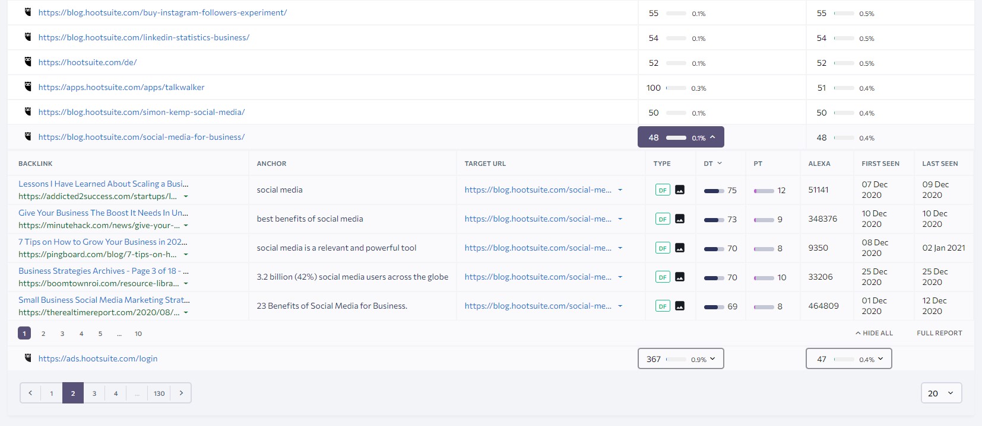This screenshot has height=426, width=982.
Task: Click the owl favicon beside ads.hootsuite.com/login
Action: [x=27, y=358]
